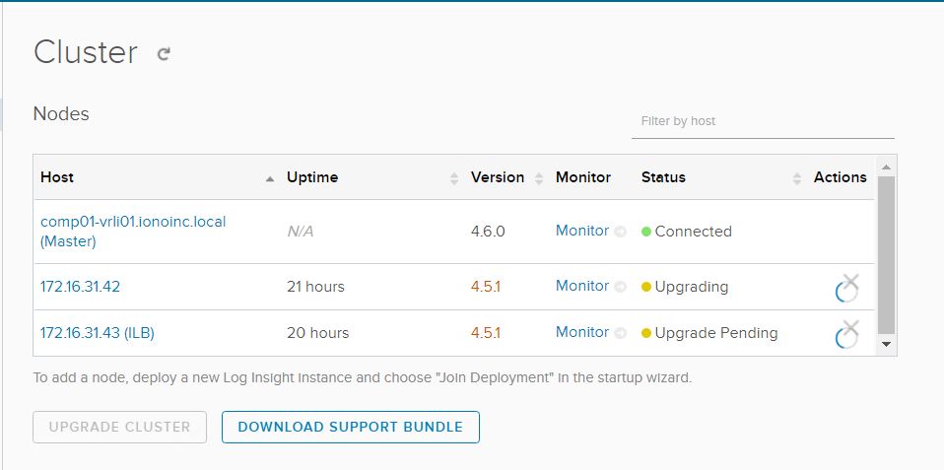
Task: Sort nodes by Host column arrow
Action: point(270,178)
